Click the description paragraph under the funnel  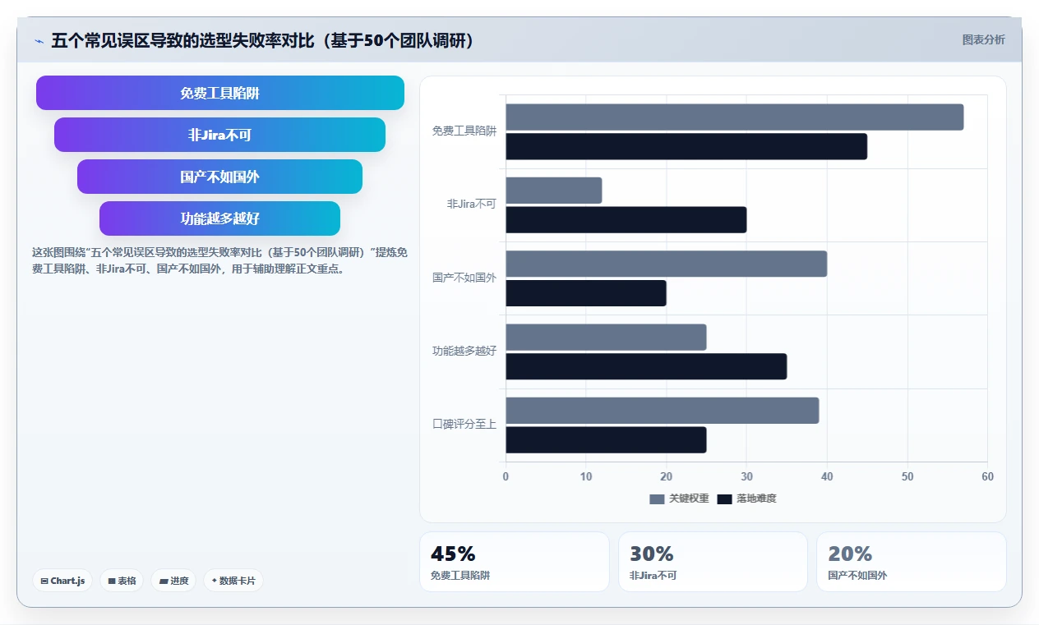coord(219,260)
